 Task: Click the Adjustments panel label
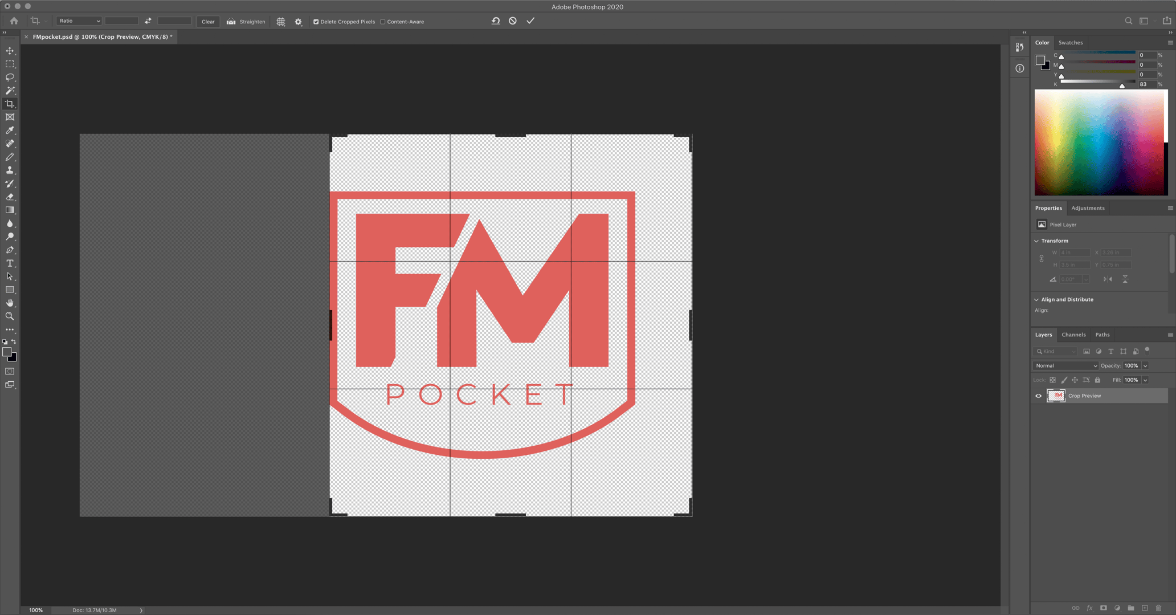[x=1088, y=207]
